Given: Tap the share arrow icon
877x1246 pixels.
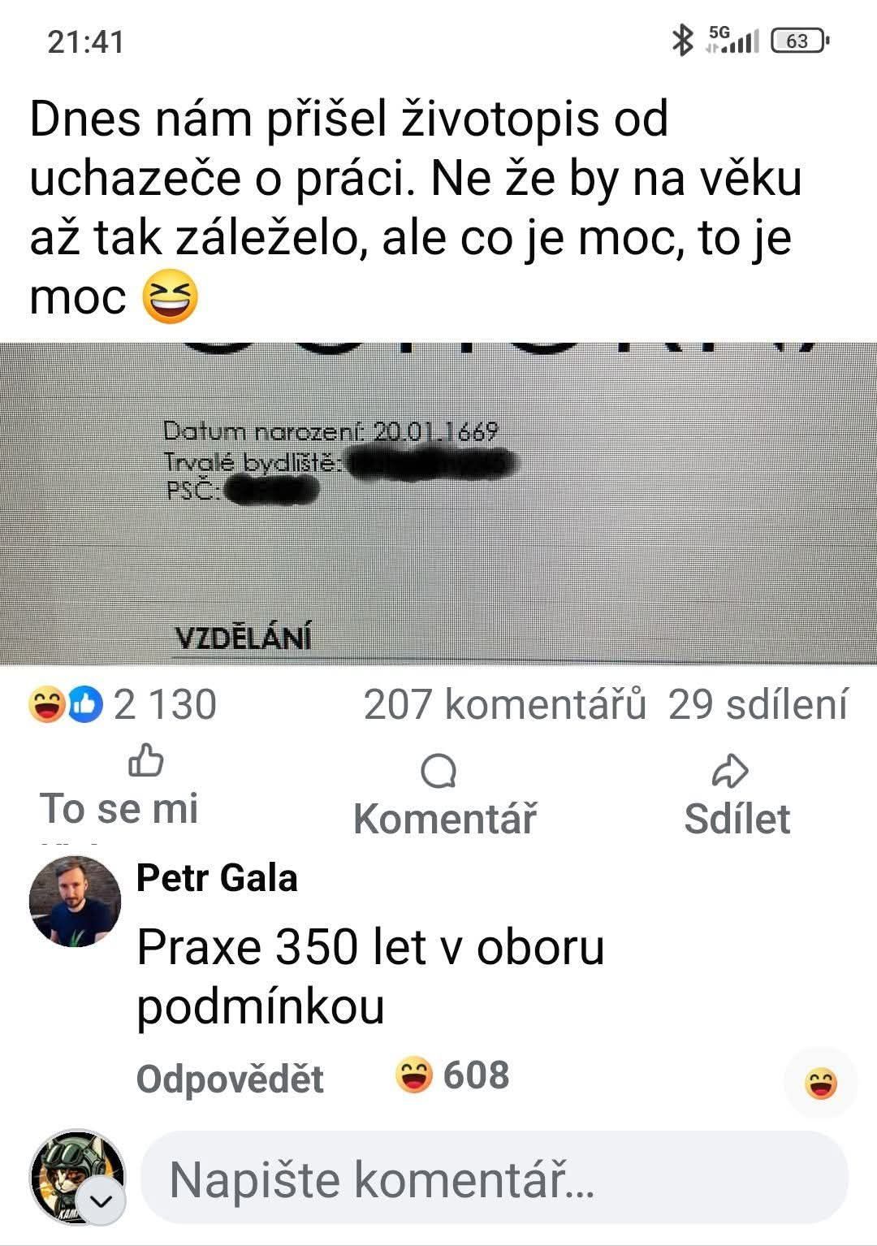Looking at the screenshot, I should (x=729, y=771).
